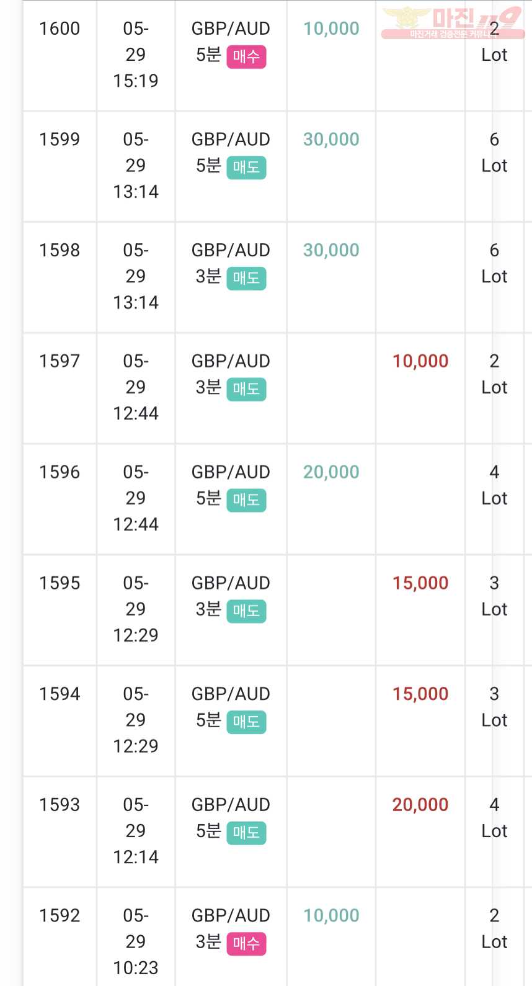Click the 매도 badge in row 1596
Screen dimensions: 532x986
click(246, 500)
